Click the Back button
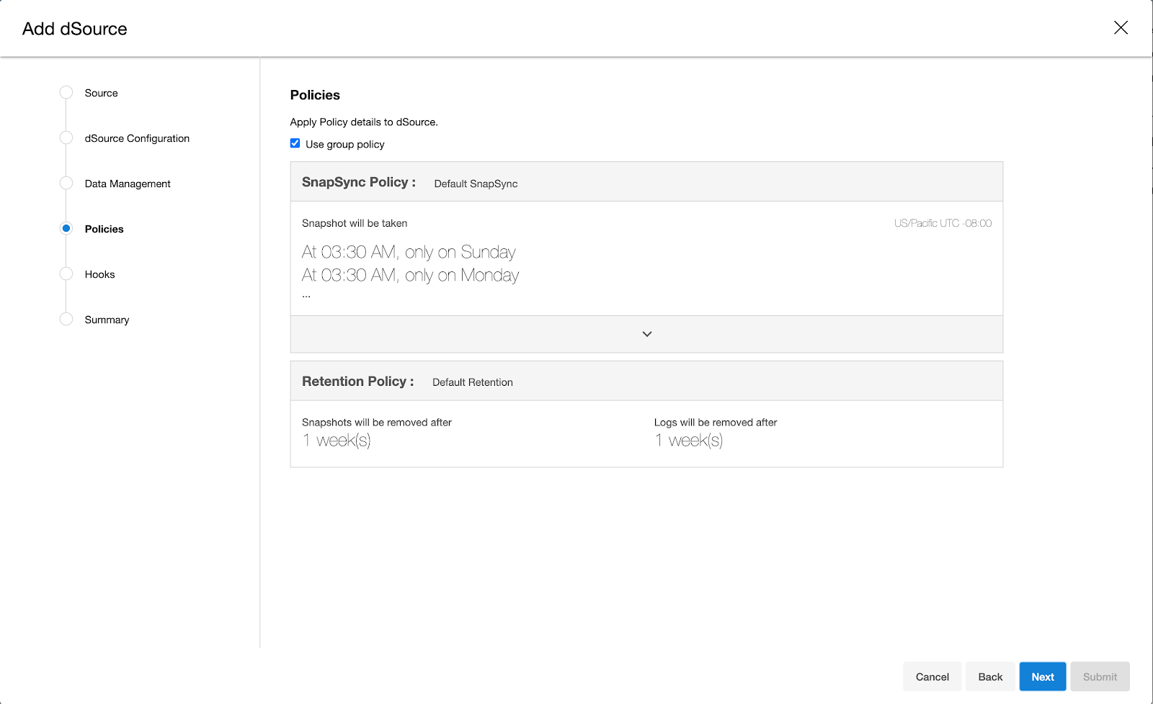The width and height of the screenshot is (1153, 704). pyautogui.click(x=989, y=676)
